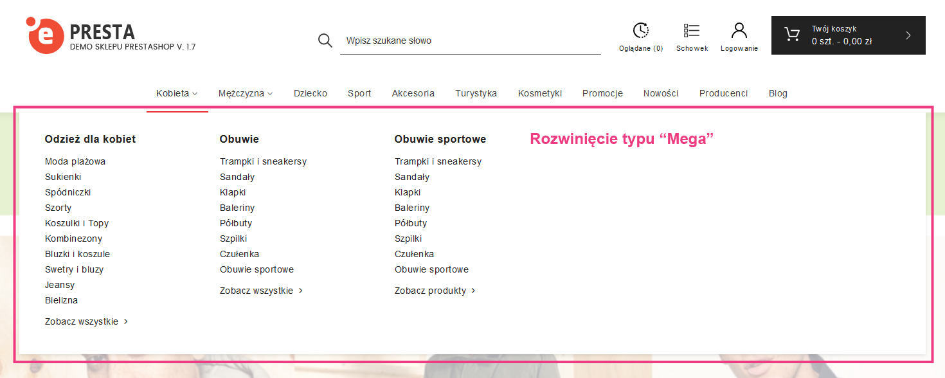Open the Schowek wishlist icon
This screenshot has width=945, height=378.
click(692, 31)
